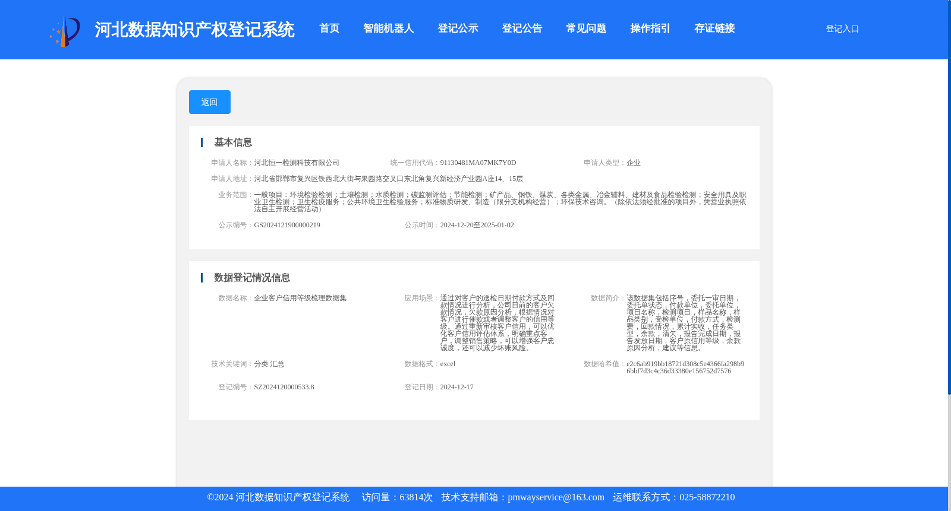The image size is (951, 511).
Task: Go to 登记公示 page
Action: pos(458,28)
